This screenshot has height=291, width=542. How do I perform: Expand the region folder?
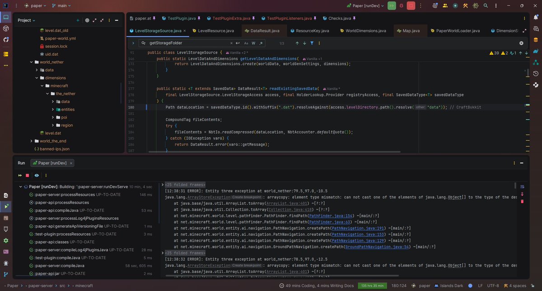point(52,125)
